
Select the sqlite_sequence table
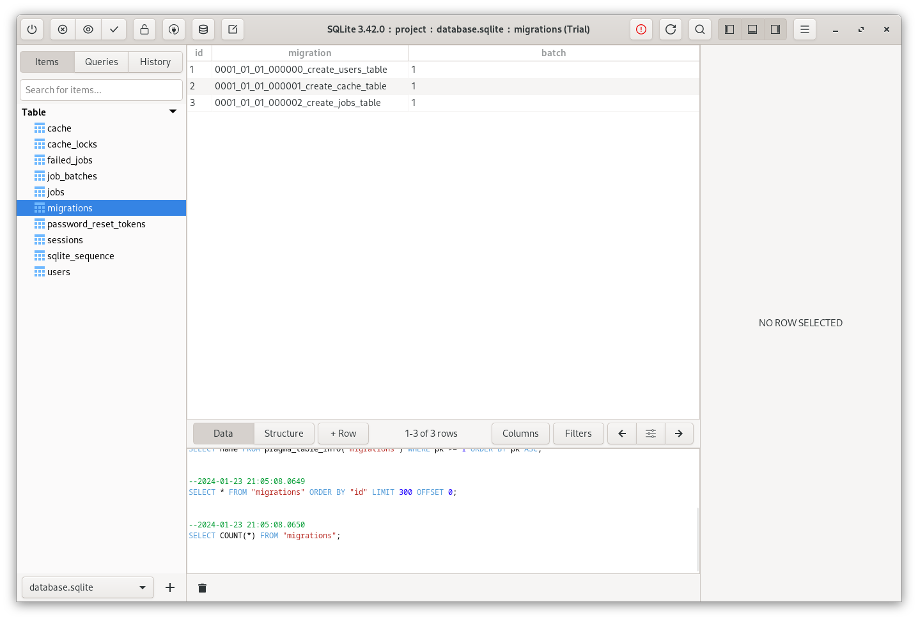pos(101,256)
